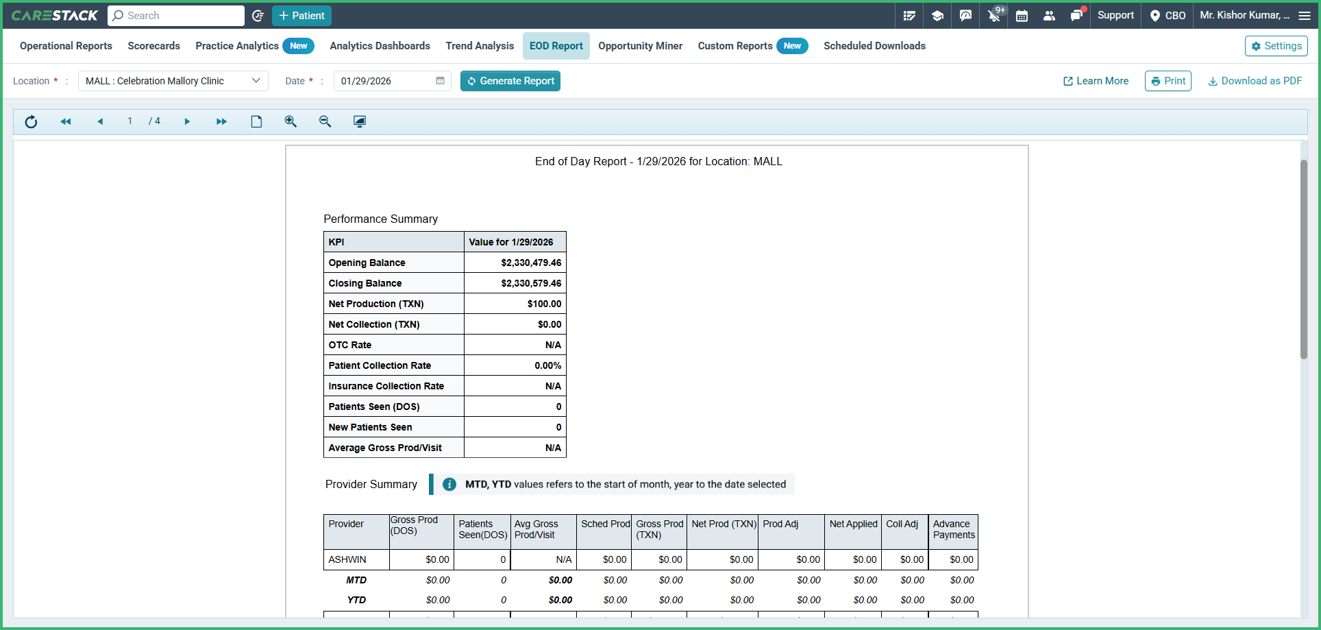Switch to Scorecards tab
1321x630 pixels.
tap(154, 46)
